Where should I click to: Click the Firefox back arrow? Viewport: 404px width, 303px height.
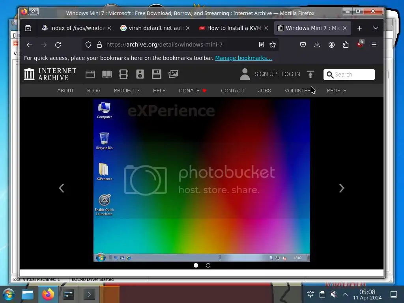pyautogui.click(x=30, y=45)
